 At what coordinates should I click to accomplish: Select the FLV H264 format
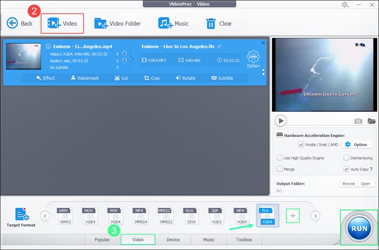(267, 216)
